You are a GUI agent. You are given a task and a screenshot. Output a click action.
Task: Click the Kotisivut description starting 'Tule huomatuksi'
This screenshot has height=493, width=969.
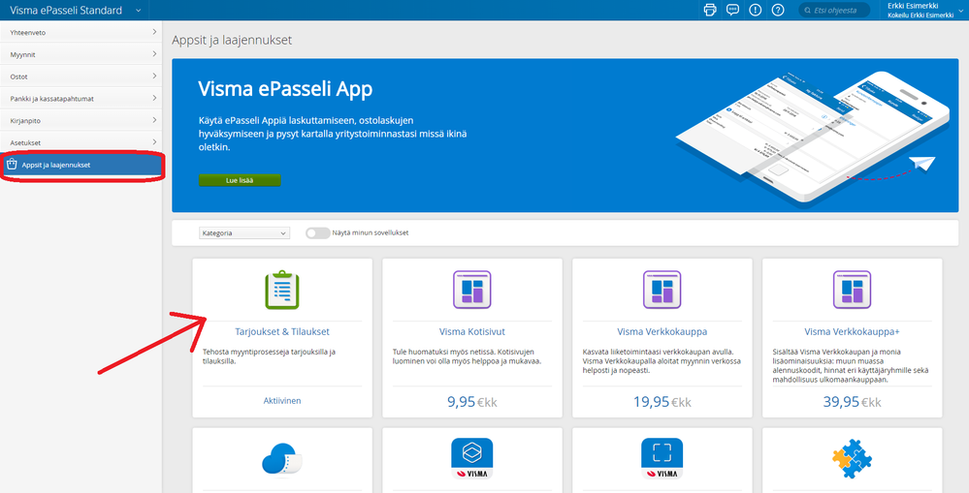coord(468,356)
